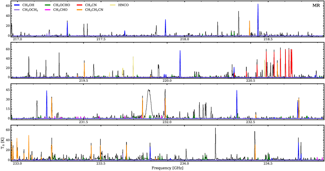Click the blue peak near 220.08 GHz

pyautogui.click(x=180, y=64)
